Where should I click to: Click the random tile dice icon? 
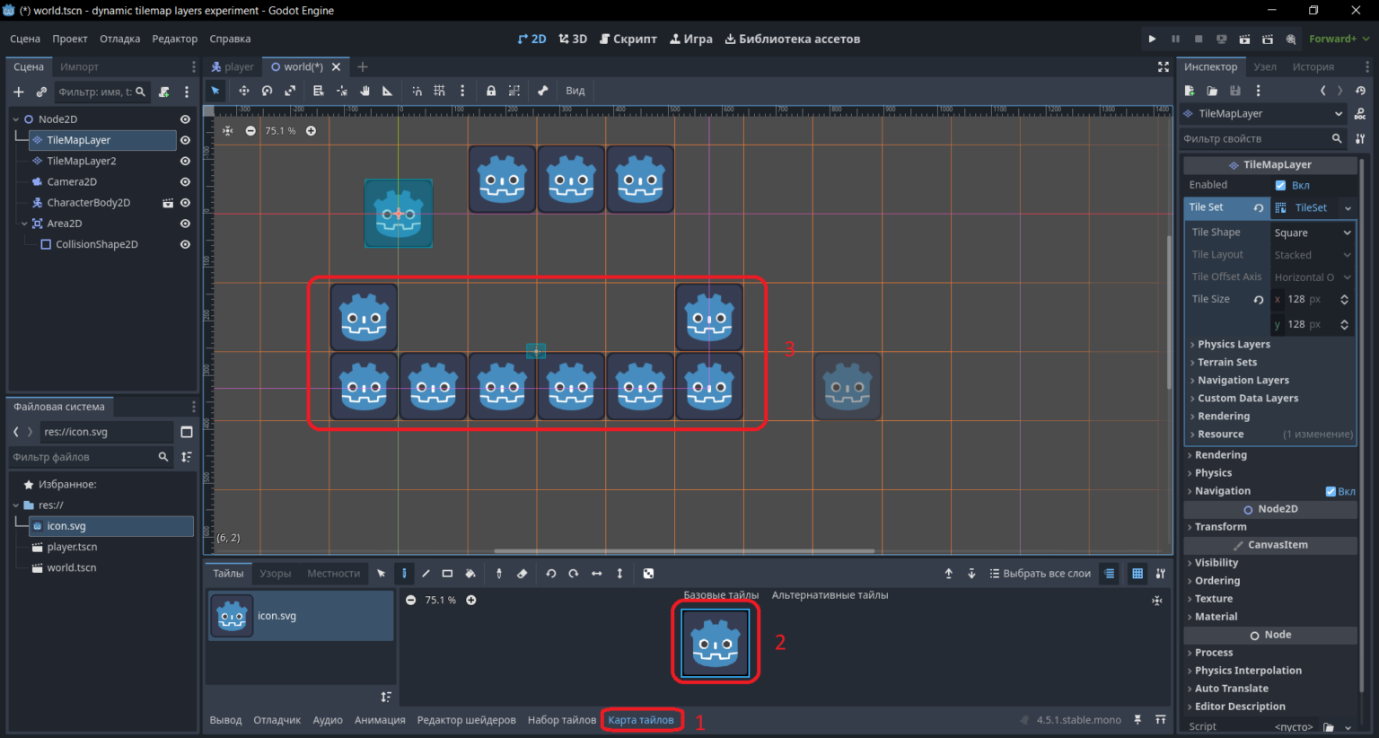648,574
